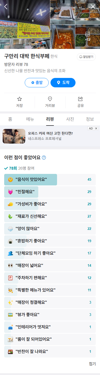This screenshot has height=375, width=100.
Task: Dismiss the Nespresso ad with X
Action: tap(96, 128)
